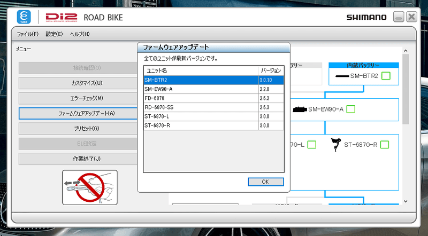Select the SM-EW90-A row in the list
This screenshot has width=428, height=236.
[x=213, y=89]
